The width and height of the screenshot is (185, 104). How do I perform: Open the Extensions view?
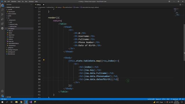pyautogui.click(x=2, y=24)
